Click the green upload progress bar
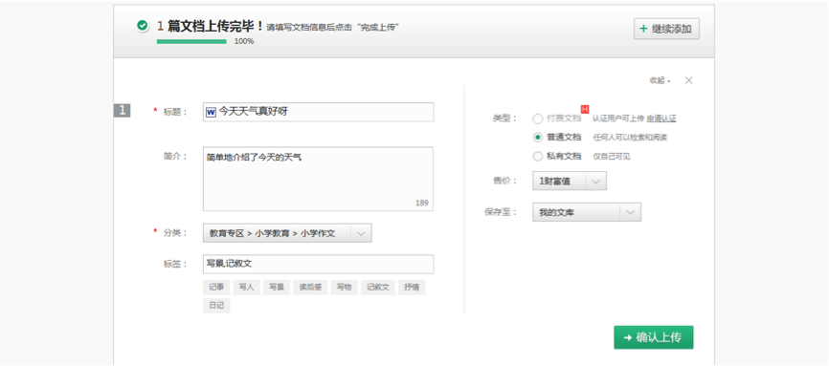This screenshot has width=829, height=366. click(x=191, y=41)
